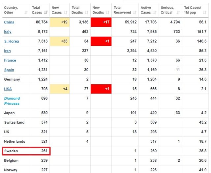Sort by Tot Cases/1M pop icon

pos(207,13)
